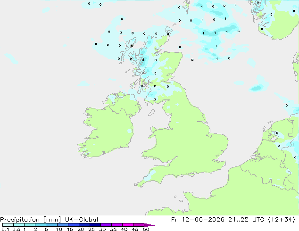Click the 30–35 mm purple legend swatch
The width and height of the screenshot is (299, 231).
pyautogui.click(x=106, y=225)
